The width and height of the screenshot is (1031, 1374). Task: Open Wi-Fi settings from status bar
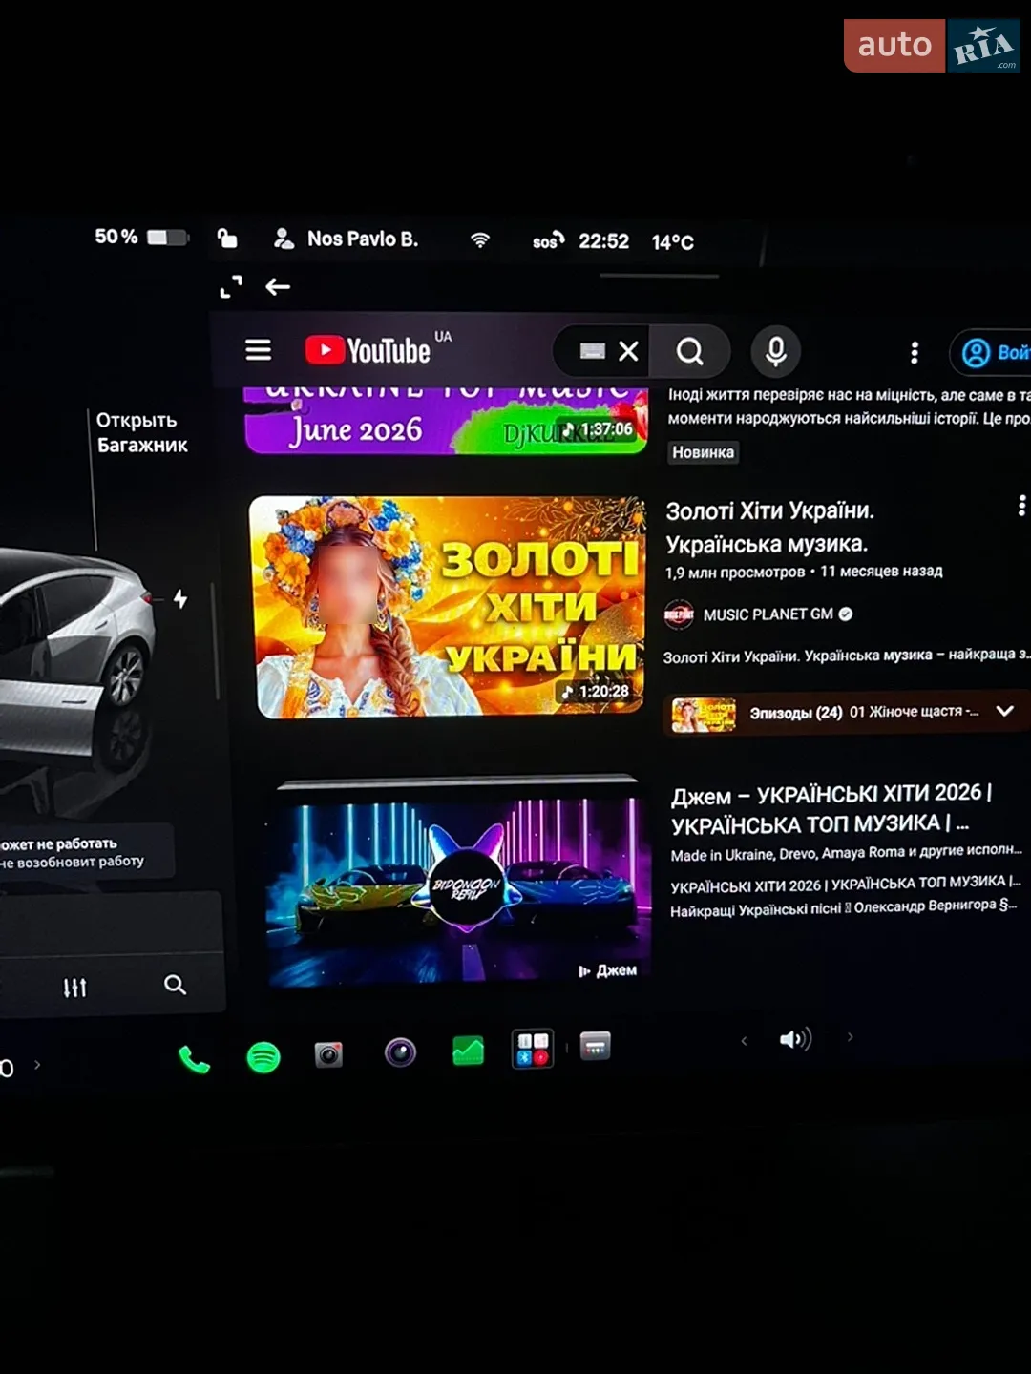point(480,239)
